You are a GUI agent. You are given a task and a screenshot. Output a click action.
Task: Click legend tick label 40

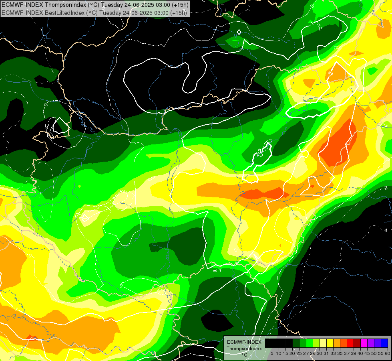pos(361,353)
